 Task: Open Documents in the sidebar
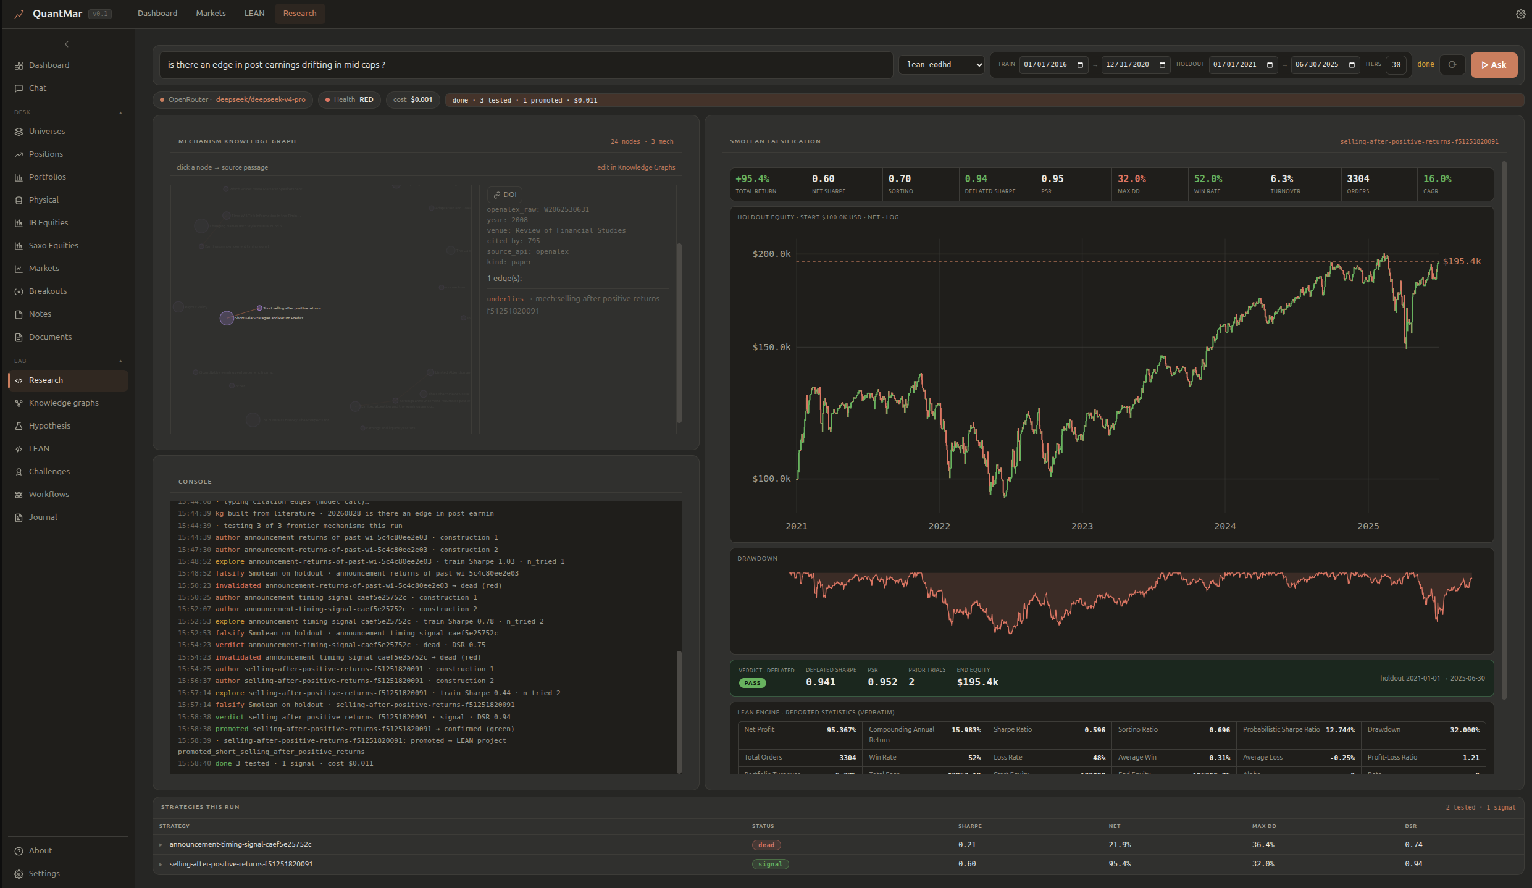(68, 337)
